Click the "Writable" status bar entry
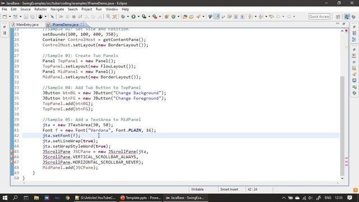Screen dimensions: 359x202 (x=197, y=190)
